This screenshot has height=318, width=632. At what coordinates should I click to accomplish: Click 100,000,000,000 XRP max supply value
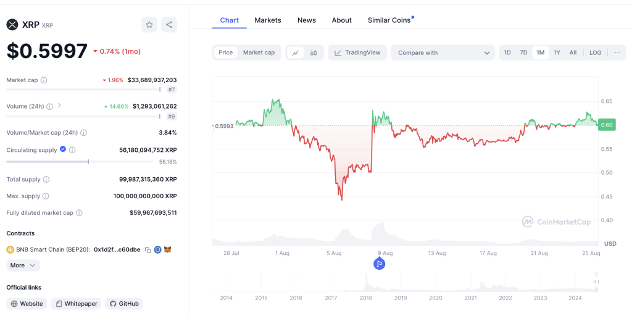pyautogui.click(x=145, y=196)
